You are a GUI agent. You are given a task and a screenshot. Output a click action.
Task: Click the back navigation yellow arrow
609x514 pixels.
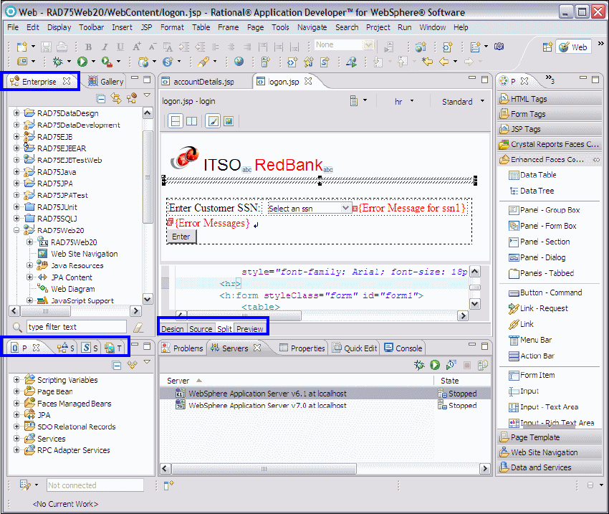click(443, 62)
